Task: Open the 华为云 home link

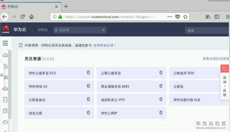Action: 20,29
